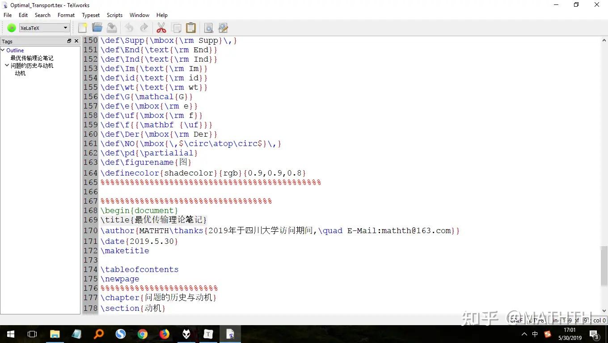Screen dimensions: 608x343
Task: Cut selected text with the scissors icon
Action: point(161,28)
